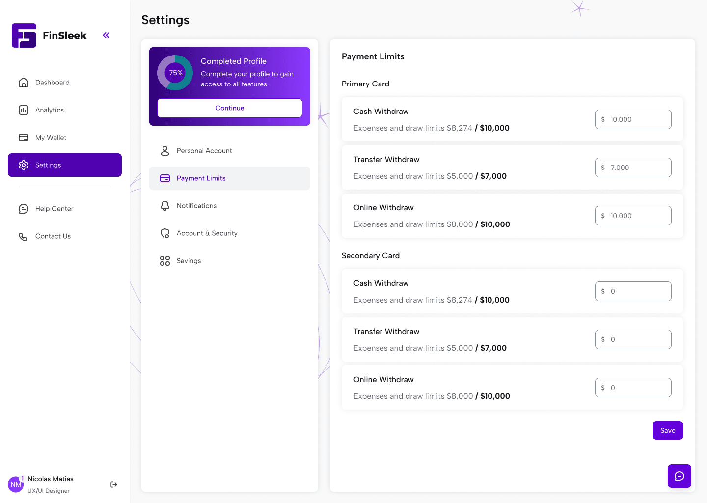The height and width of the screenshot is (503, 707).
Task: Open Dashboard via the home icon
Action: click(24, 83)
